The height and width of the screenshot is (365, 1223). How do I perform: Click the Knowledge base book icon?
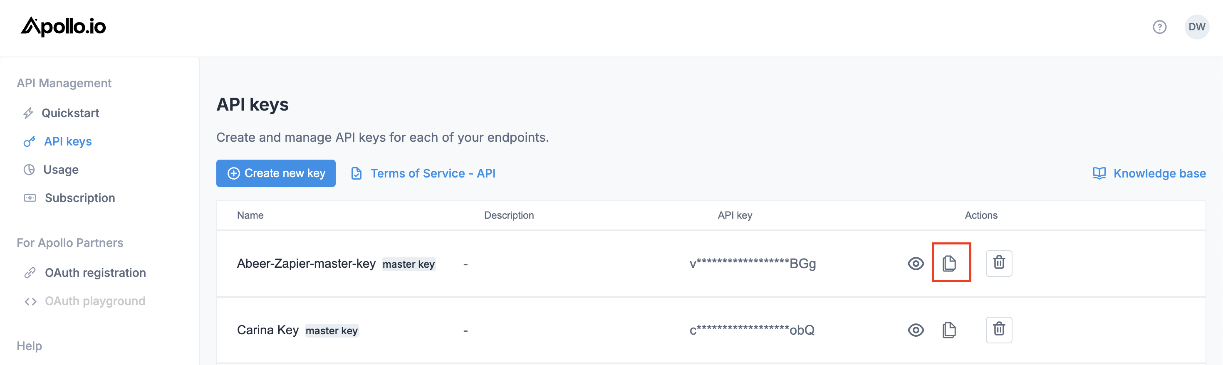point(1099,173)
